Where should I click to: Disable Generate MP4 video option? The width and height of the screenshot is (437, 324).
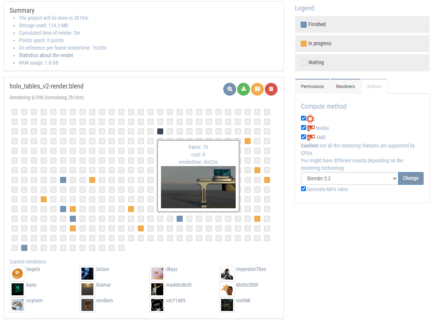tap(303, 189)
